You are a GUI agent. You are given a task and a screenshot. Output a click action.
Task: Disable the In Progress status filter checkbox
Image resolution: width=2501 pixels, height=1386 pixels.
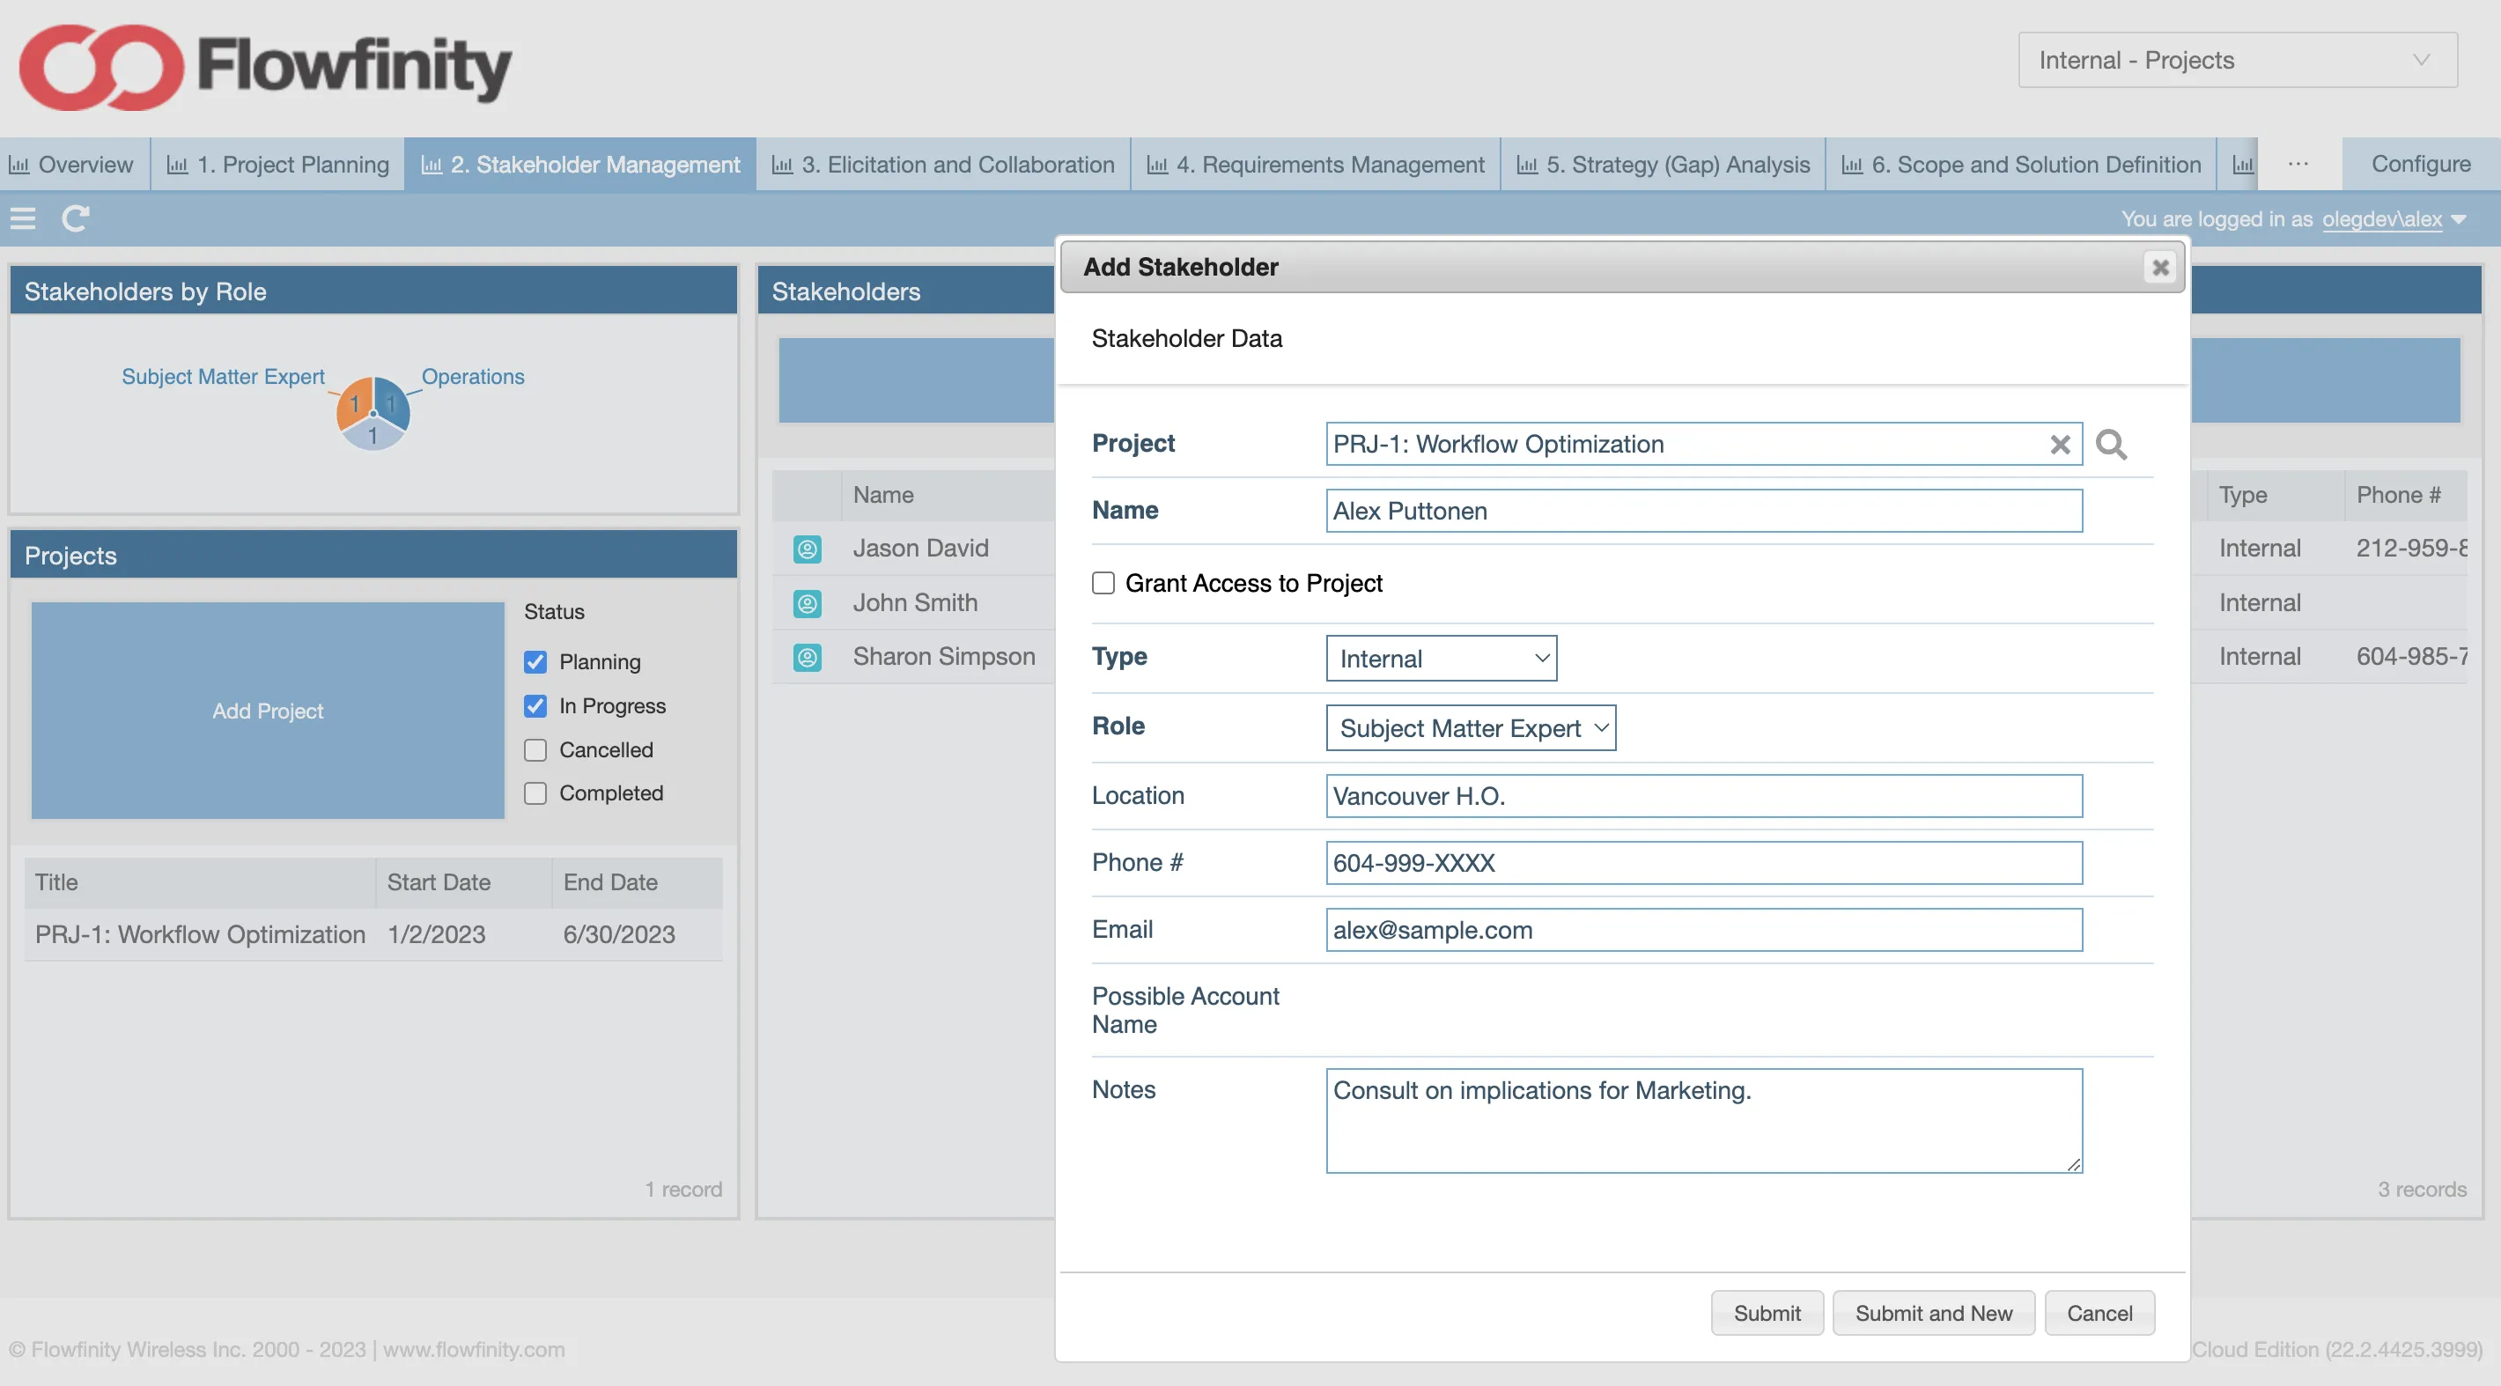537,704
